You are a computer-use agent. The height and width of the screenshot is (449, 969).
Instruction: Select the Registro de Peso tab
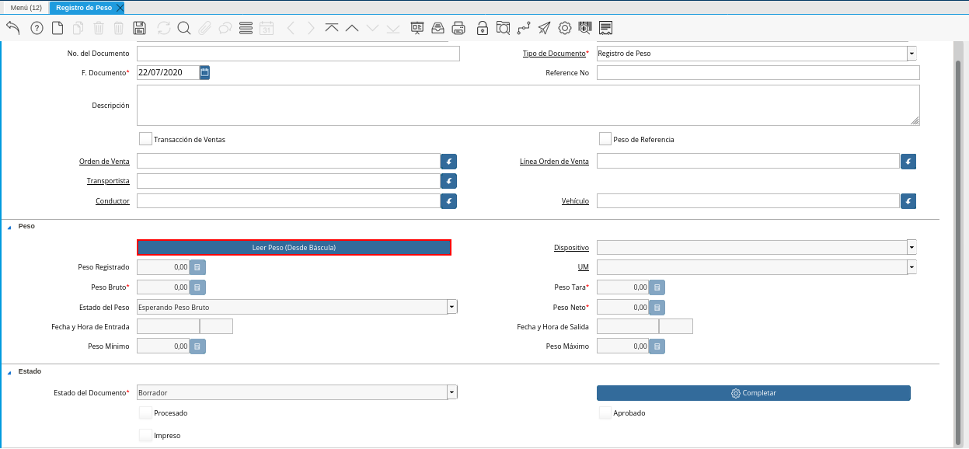(83, 8)
